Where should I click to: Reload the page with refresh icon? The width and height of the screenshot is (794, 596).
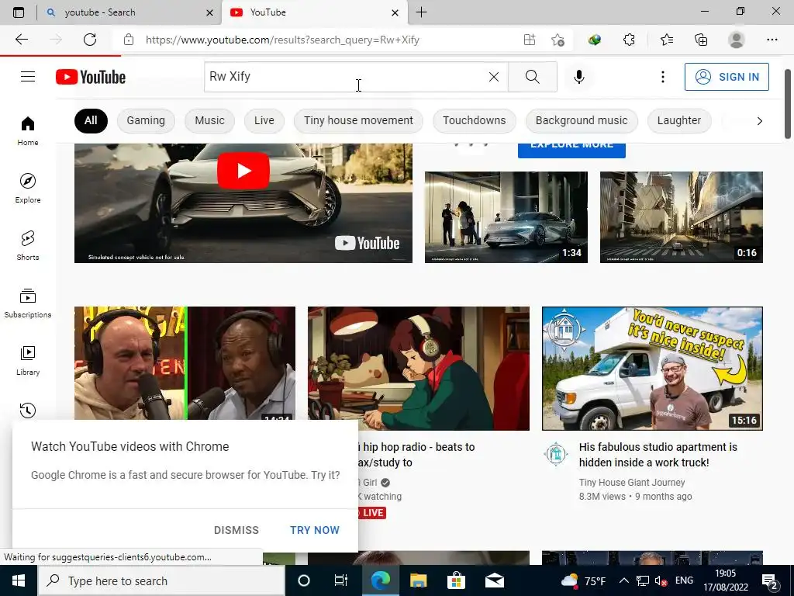click(90, 40)
